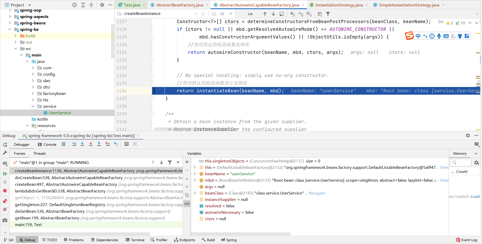Click Drop Frame icon

108,144
